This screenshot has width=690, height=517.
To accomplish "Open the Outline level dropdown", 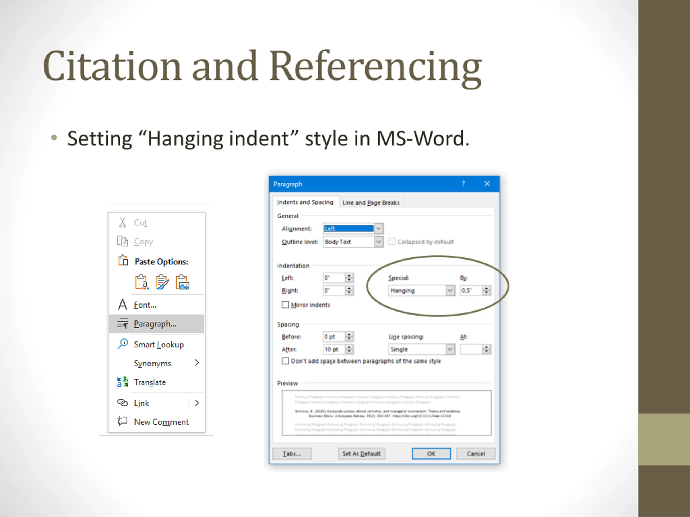I will coord(378,242).
